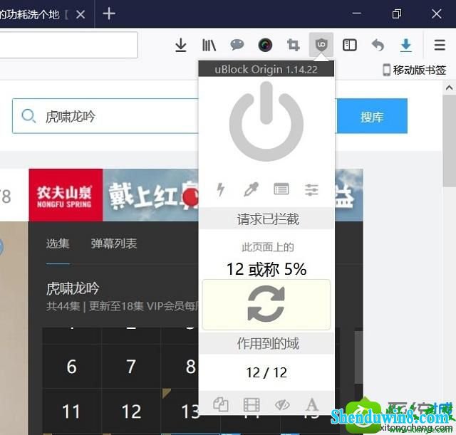Select episode 11
Screen dimensions: 456x435
tap(71, 412)
